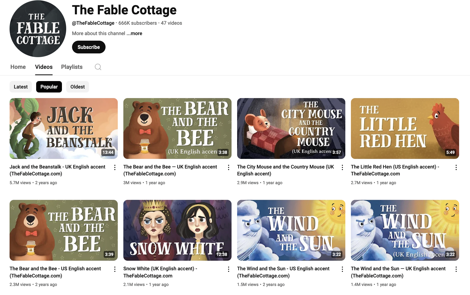Open title link Jack and the Beanstalk UK accent

[x=57, y=170]
